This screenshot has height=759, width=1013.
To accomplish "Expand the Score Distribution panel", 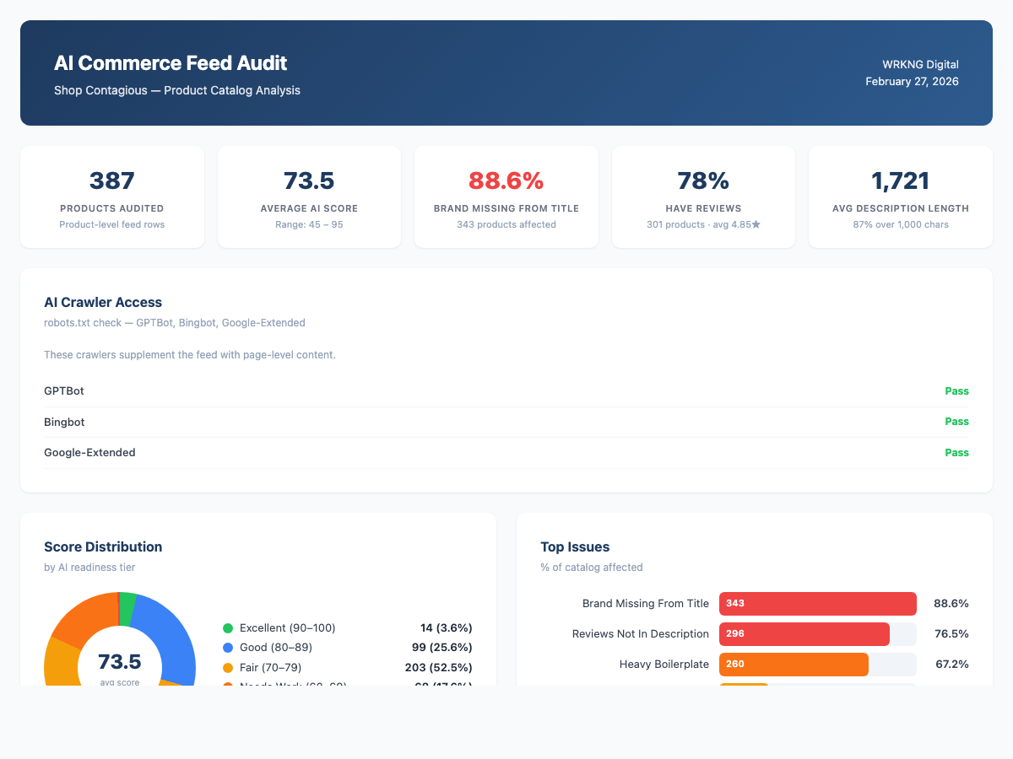I will (x=103, y=546).
